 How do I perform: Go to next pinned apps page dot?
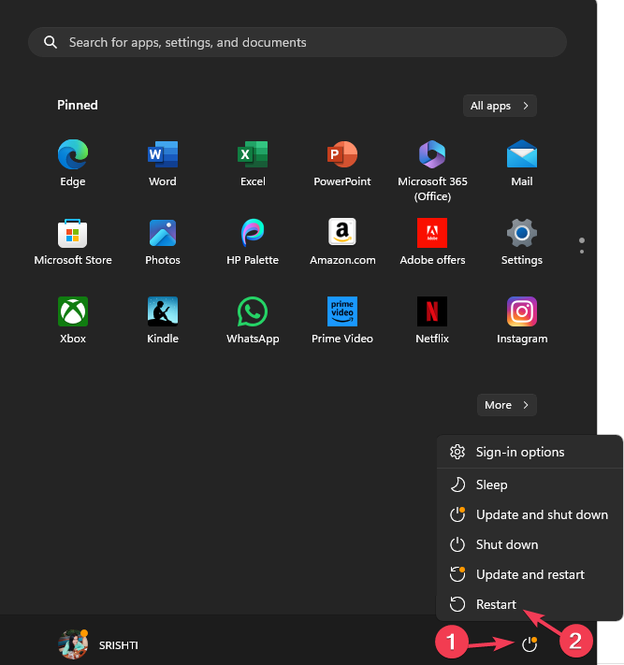(582, 252)
